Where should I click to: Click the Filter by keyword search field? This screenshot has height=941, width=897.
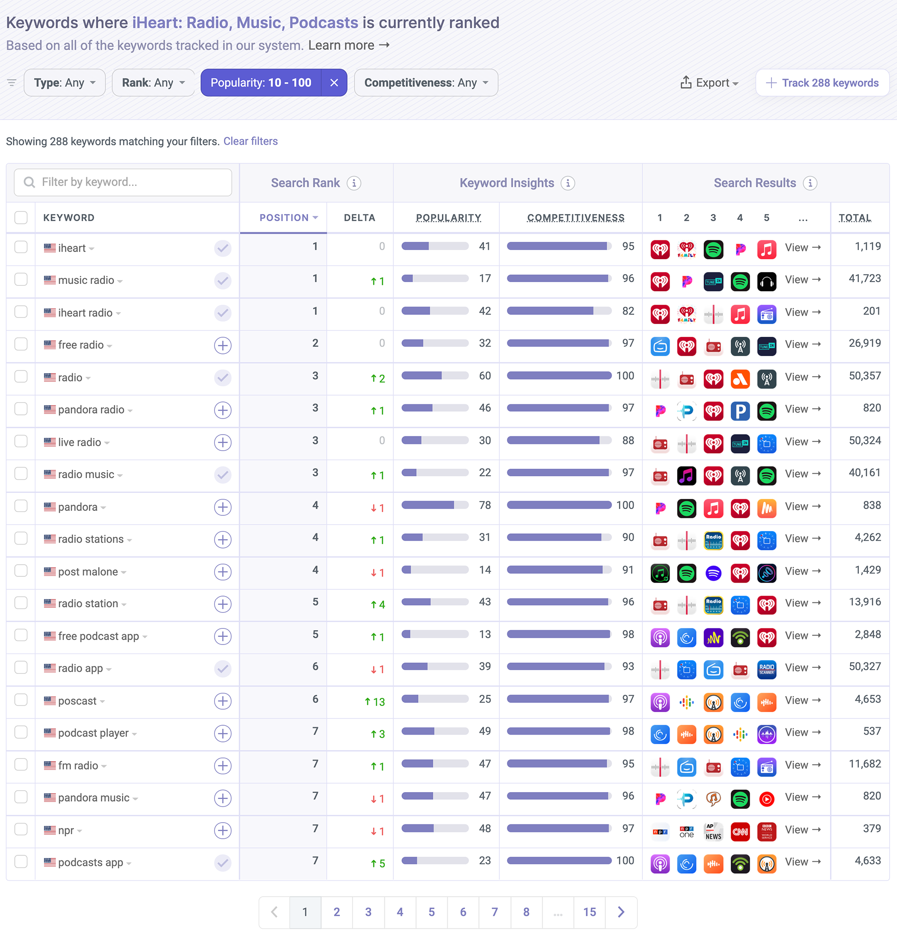[x=123, y=182]
